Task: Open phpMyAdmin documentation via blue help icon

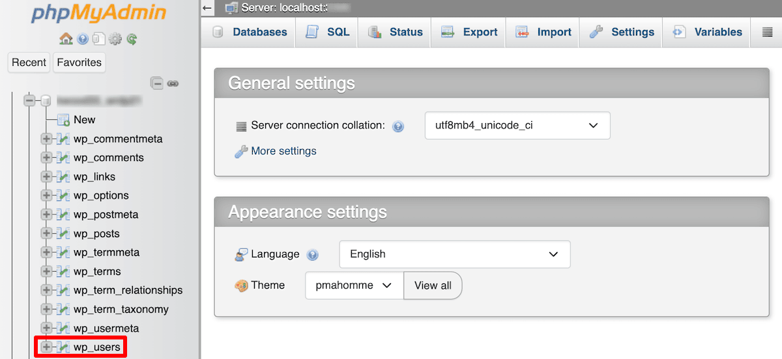Action: pos(83,39)
